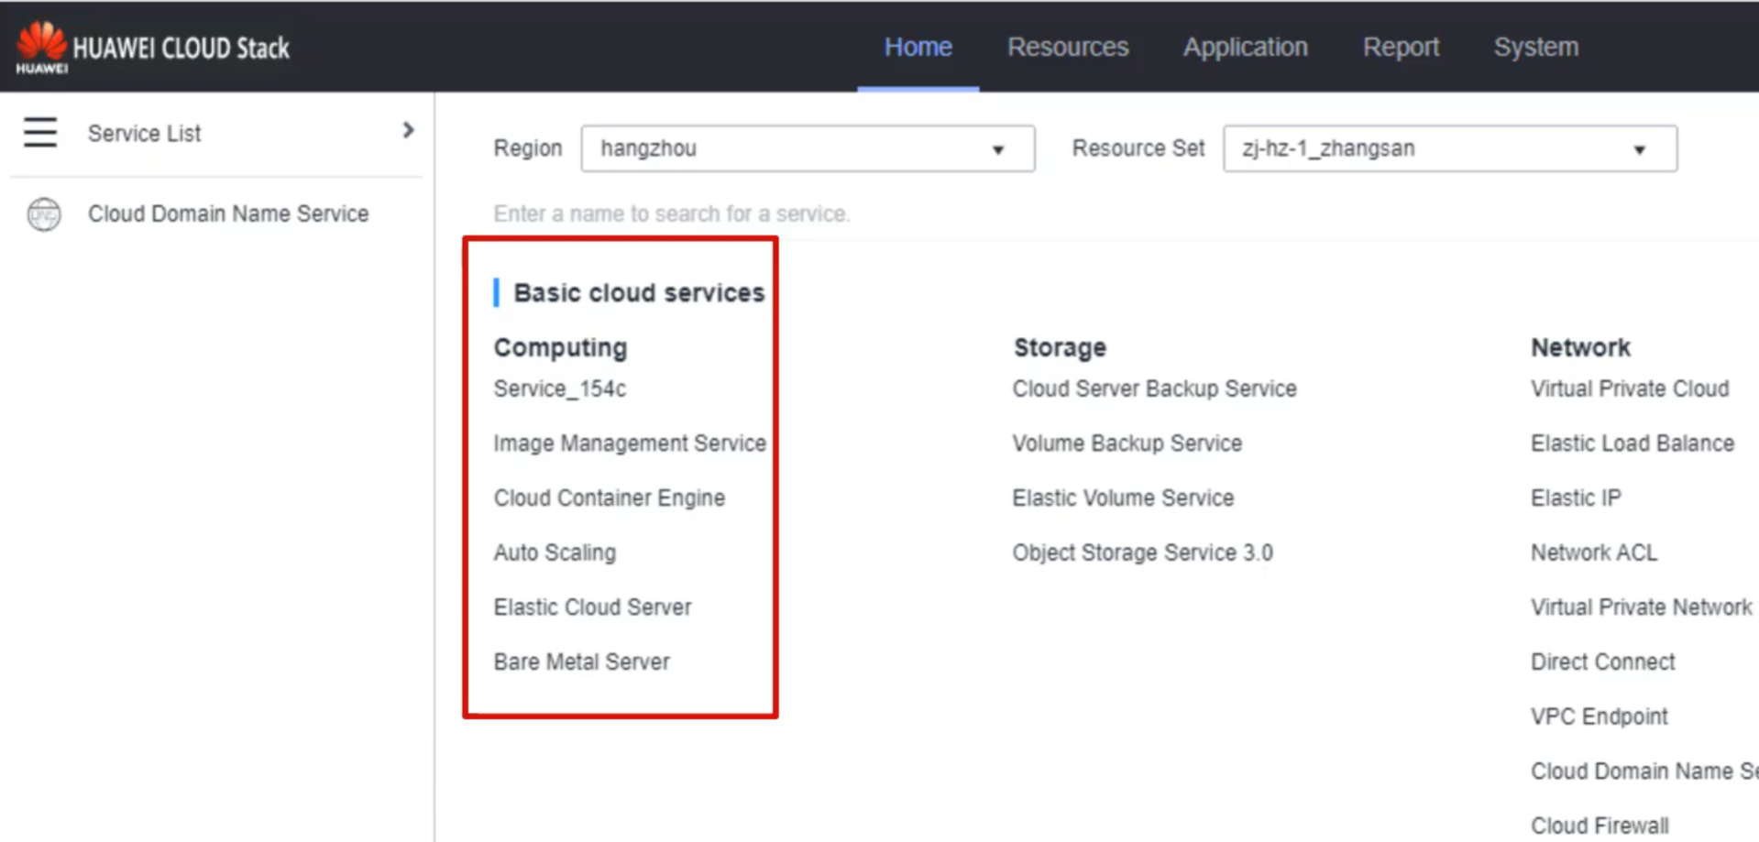The image size is (1759, 842).
Task: Open Volume Backup Service
Action: click(x=1127, y=443)
